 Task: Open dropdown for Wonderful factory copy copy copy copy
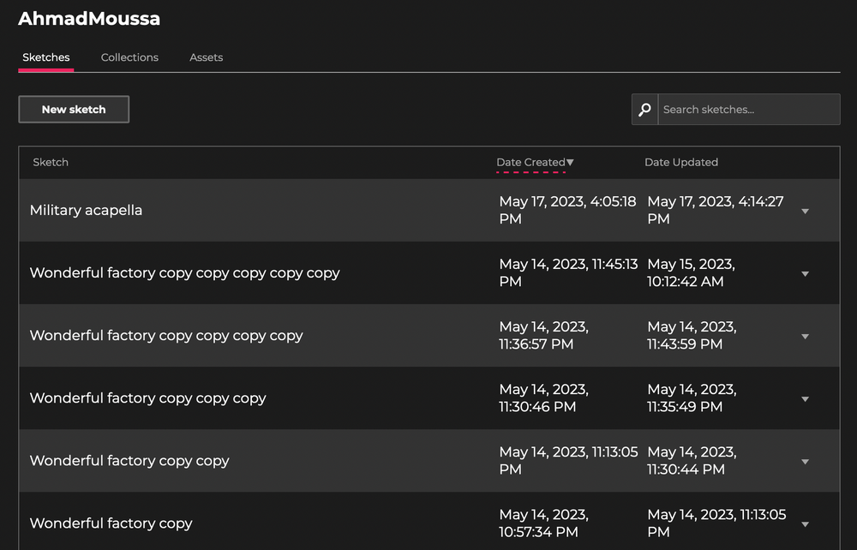click(805, 337)
